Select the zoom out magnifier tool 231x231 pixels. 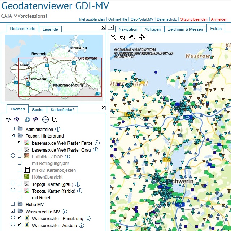tap(123, 38)
